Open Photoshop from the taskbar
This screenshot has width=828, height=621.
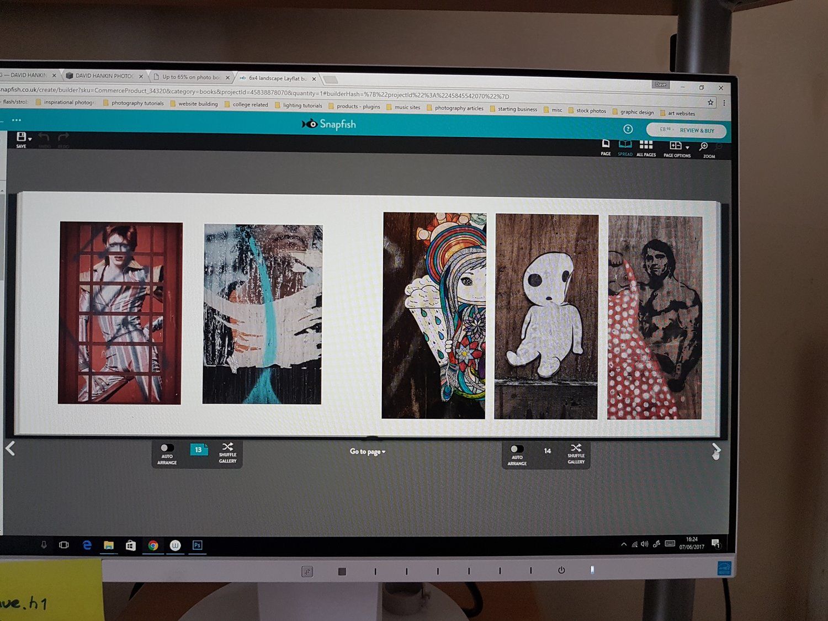tap(197, 545)
